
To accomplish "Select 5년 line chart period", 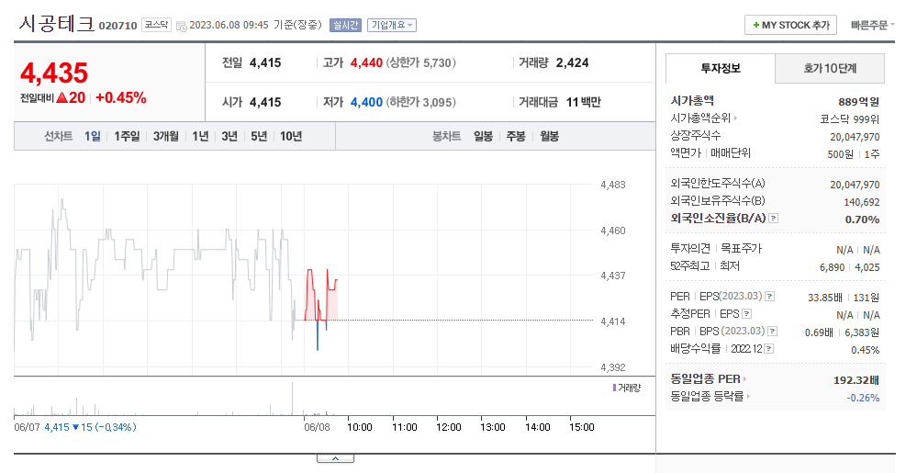I will point(259,137).
